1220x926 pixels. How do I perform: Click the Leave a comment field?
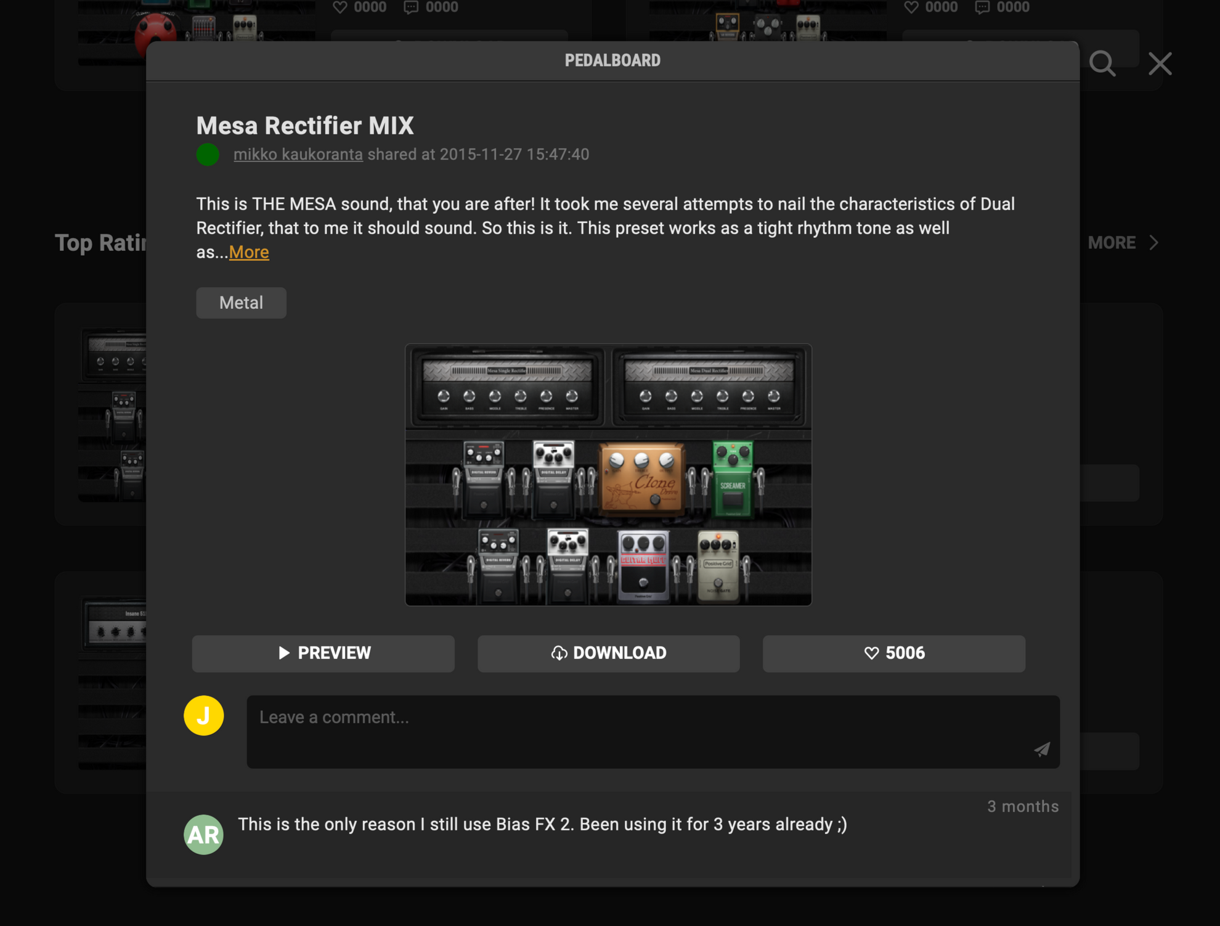pyautogui.click(x=653, y=732)
